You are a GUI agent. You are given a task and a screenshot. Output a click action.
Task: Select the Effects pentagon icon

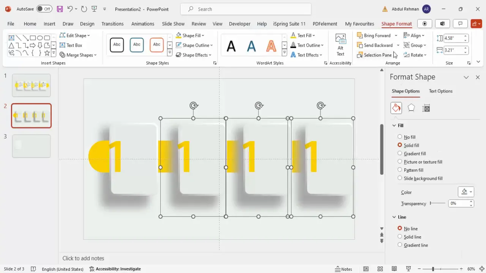[x=411, y=108]
